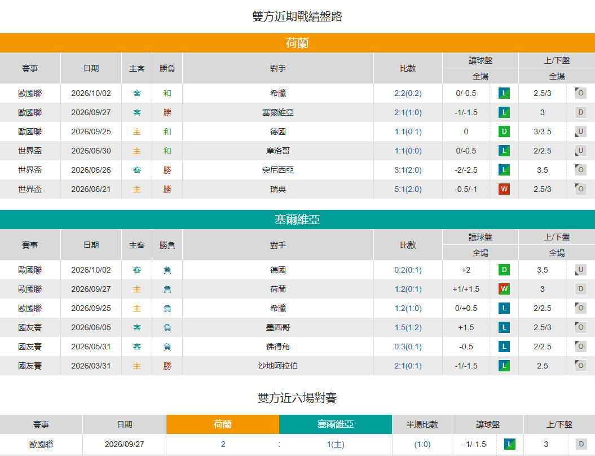Viewport: 595px width, 456px height.
Task: Click 讓球盤 column header in Netherlands table
Action: [x=481, y=60]
